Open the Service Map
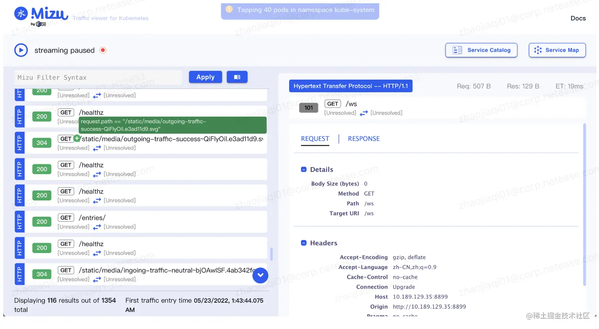This screenshot has width=599, height=329. [557, 50]
